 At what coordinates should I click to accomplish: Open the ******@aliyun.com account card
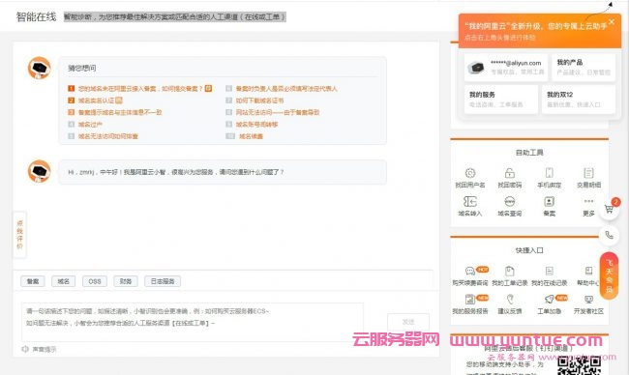tap(506, 68)
